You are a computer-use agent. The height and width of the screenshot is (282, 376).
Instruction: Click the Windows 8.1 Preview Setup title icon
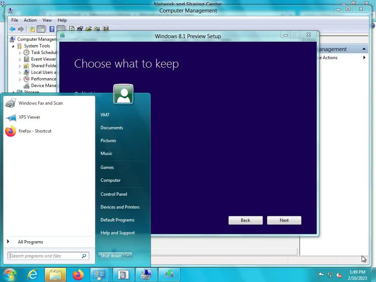click(x=62, y=36)
